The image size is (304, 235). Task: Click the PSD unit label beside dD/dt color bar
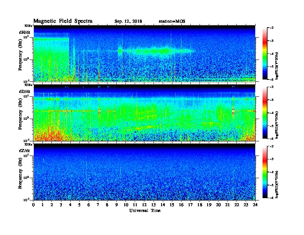click(x=277, y=125)
